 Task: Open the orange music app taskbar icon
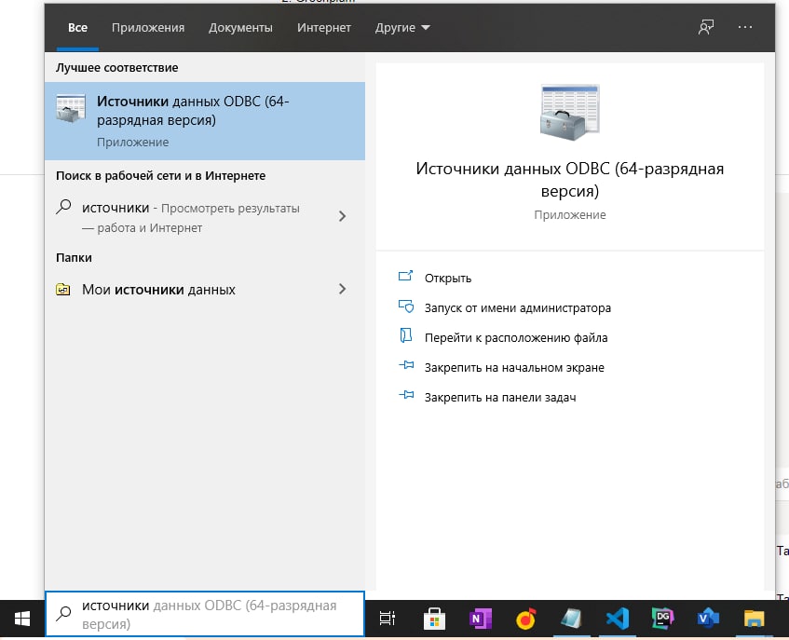[525, 619]
